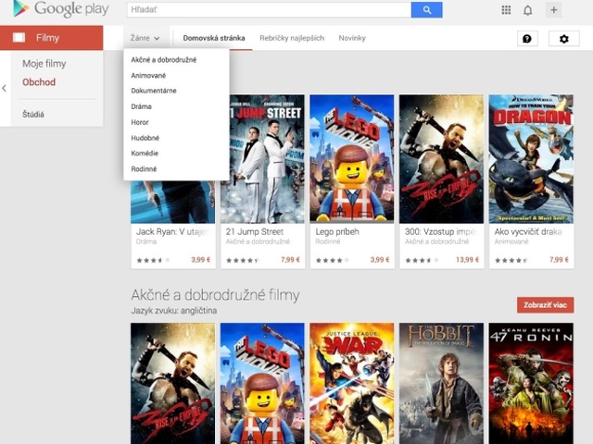593x444 pixels.
Task: Switch to Domovská stránka tab
Action: pos(214,38)
